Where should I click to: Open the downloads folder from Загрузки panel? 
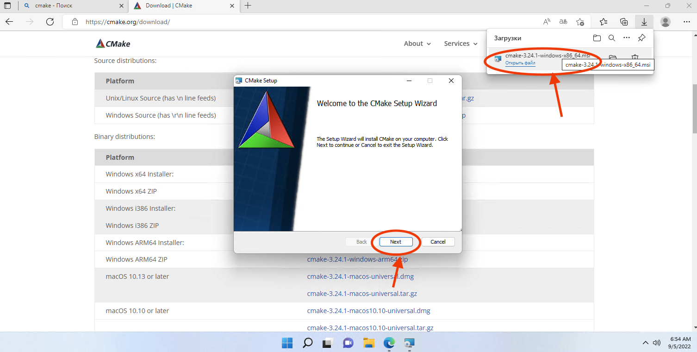(597, 38)
